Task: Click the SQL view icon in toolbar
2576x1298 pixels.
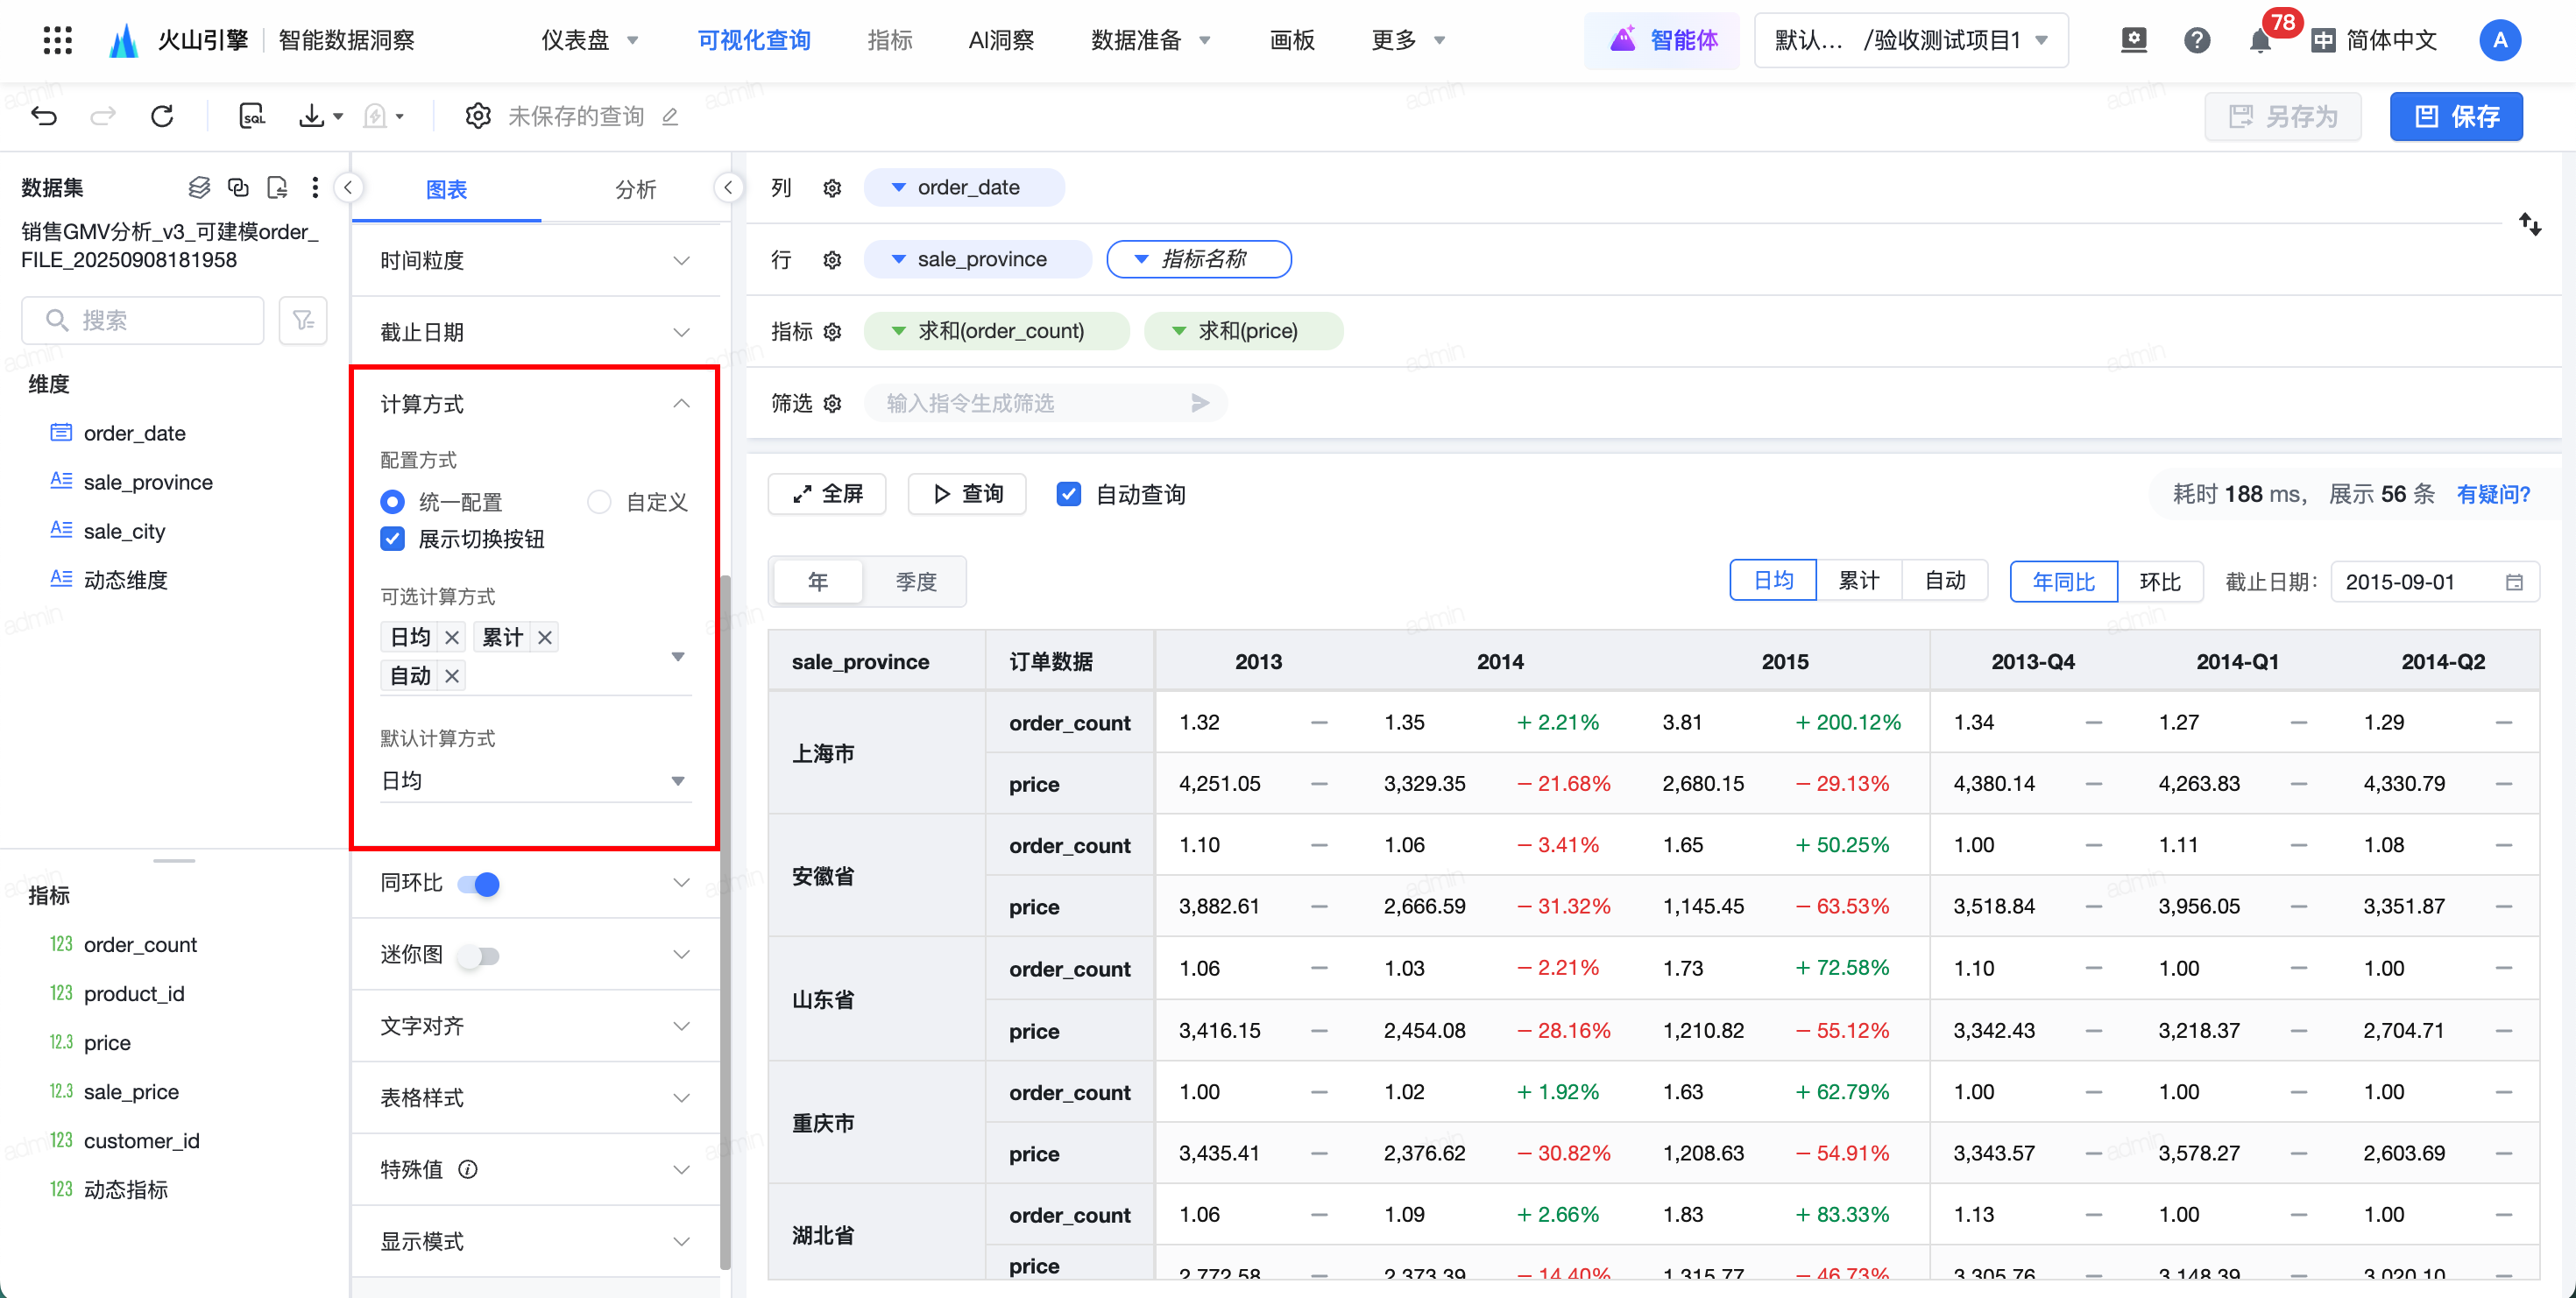Action: [x=252, y=116]
